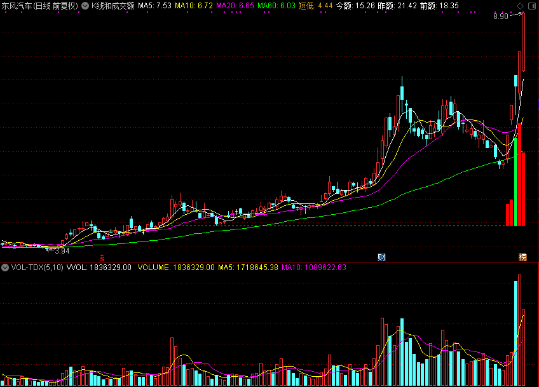Toggle the side panel icon top right

(x=532, y=6)
